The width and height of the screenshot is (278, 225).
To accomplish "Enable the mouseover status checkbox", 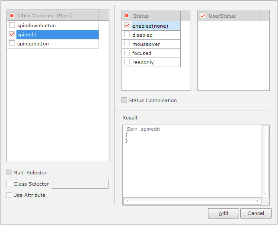I will (127, 44).
